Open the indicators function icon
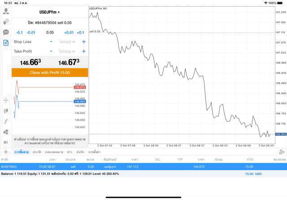 pyautogui.click(x=6, y=121)
